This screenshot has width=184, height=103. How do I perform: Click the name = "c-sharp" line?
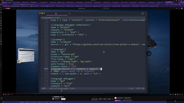coord(61,42)
